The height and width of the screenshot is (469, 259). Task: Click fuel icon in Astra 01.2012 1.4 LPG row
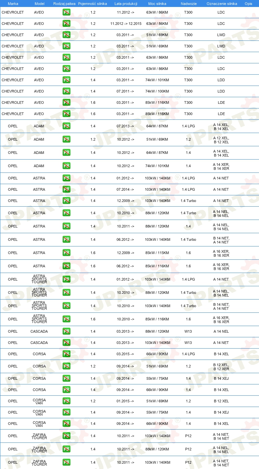click(x=66, y=178)
